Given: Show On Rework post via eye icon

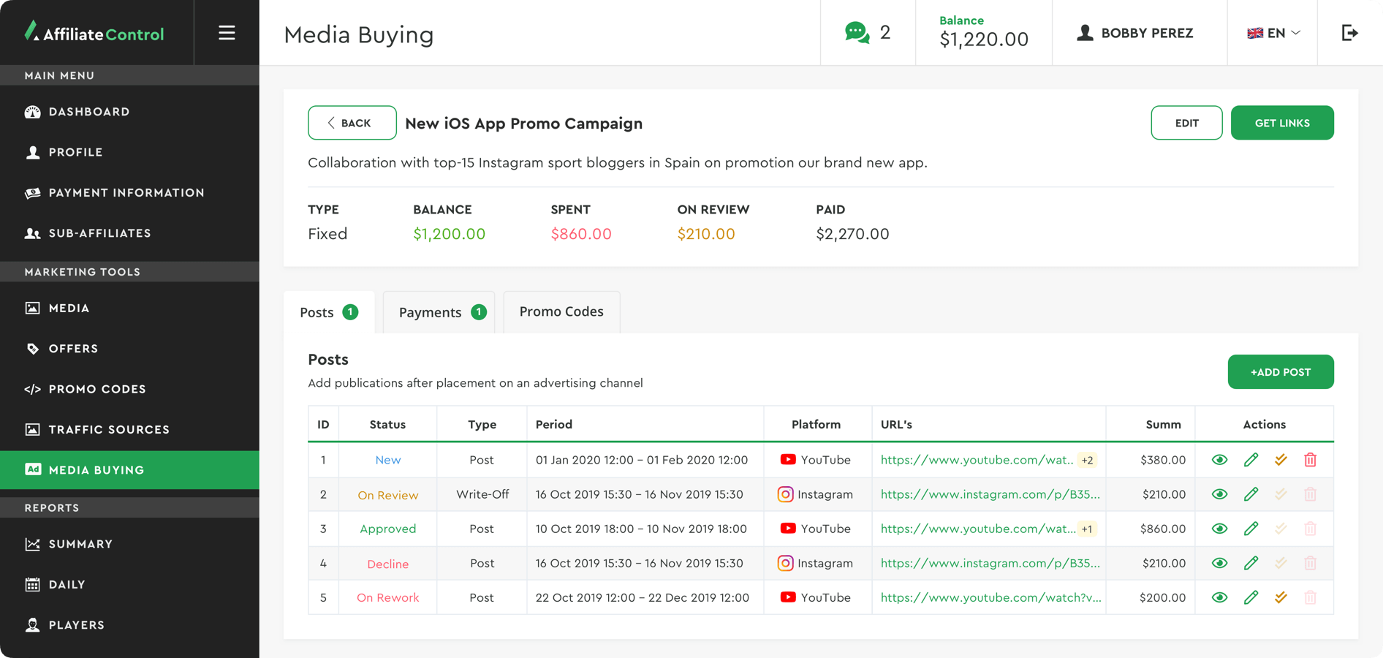Looking at the screenshot, I should (x=1219, y=597).
